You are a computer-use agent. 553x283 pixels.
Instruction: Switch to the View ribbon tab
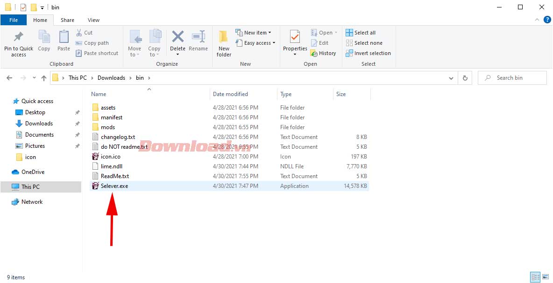pos(93,20)
